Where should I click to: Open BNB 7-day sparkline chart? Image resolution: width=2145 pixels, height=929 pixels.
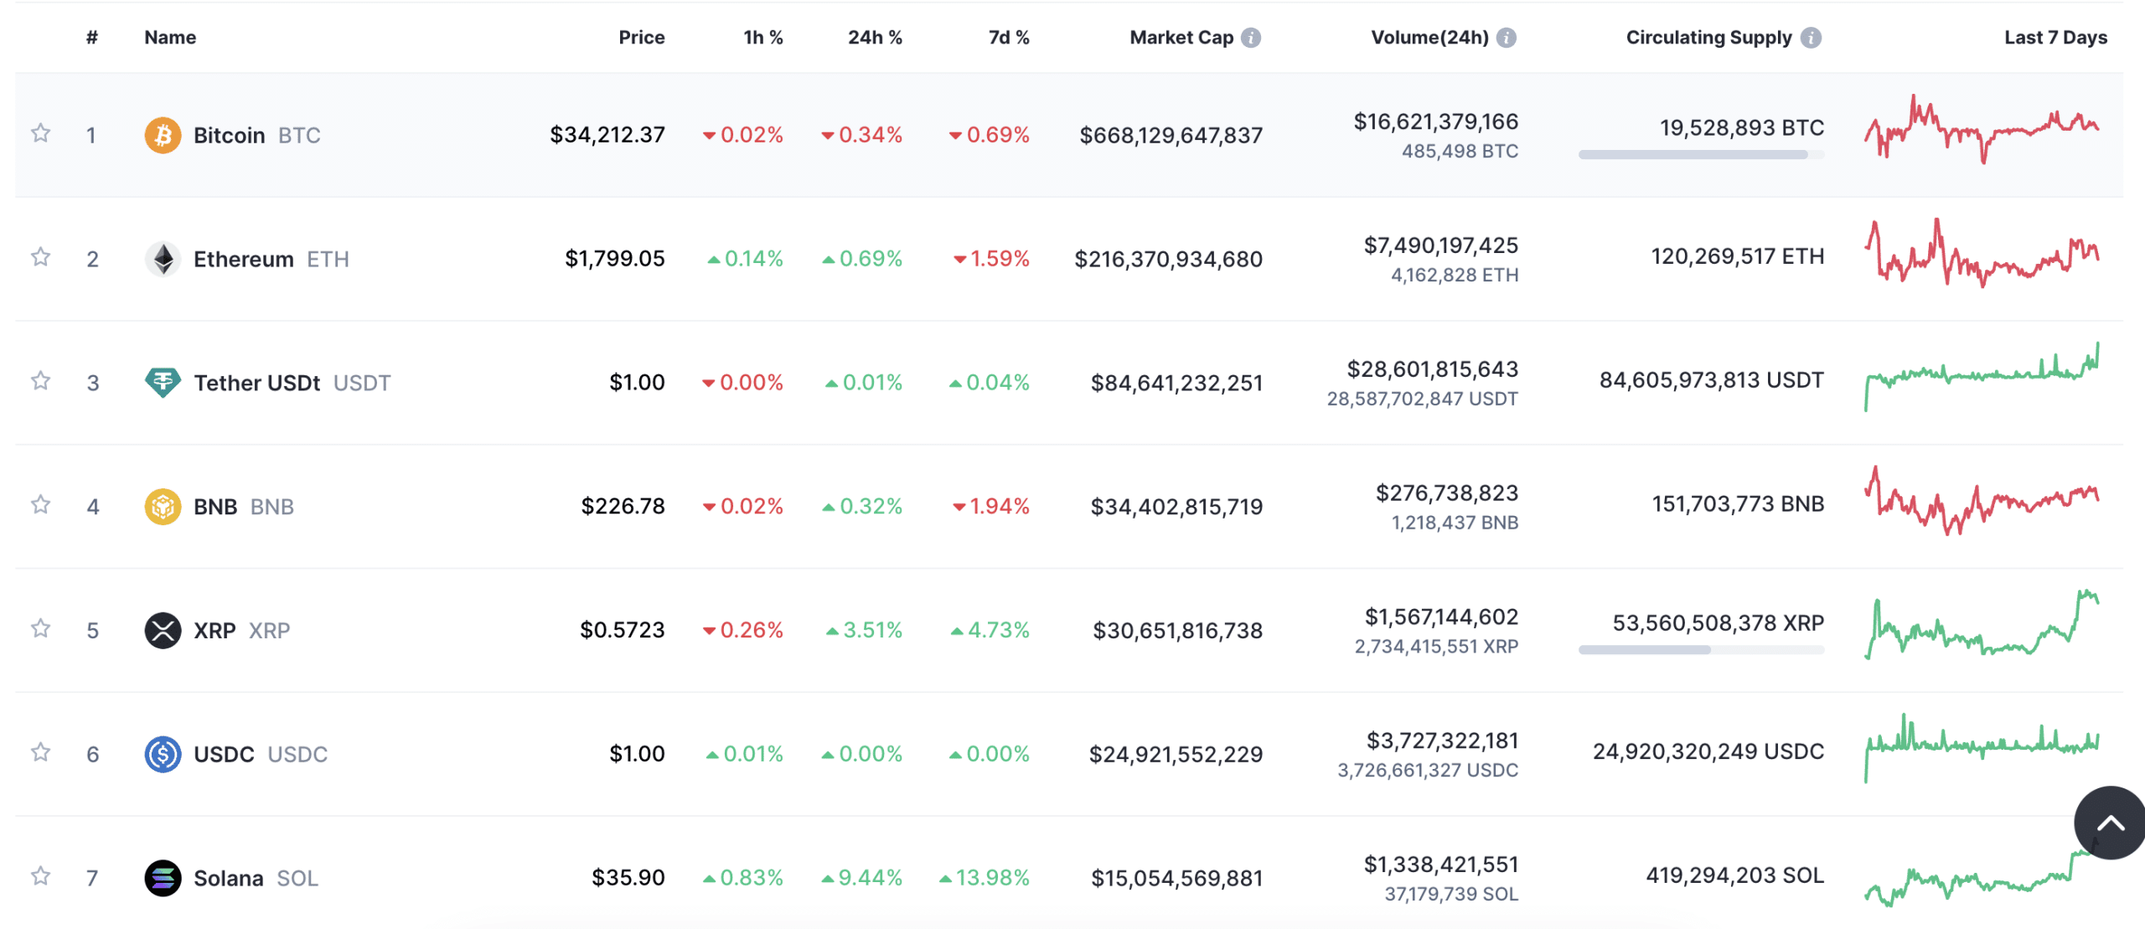coord(1982,500)
